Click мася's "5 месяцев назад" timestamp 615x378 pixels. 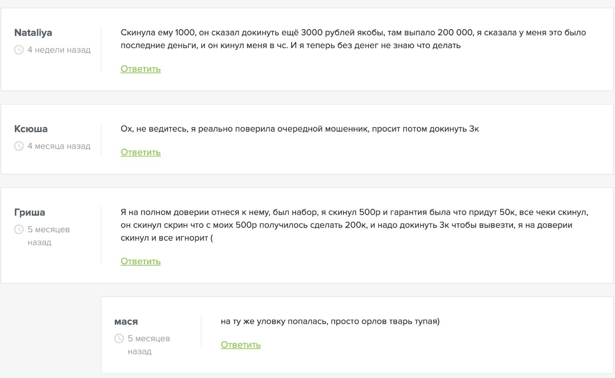click(x=149, y=345)
